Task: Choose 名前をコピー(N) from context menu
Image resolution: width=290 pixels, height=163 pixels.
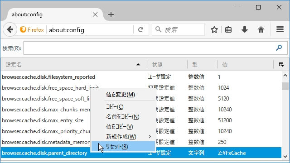Action: click(x=123, y=117)
